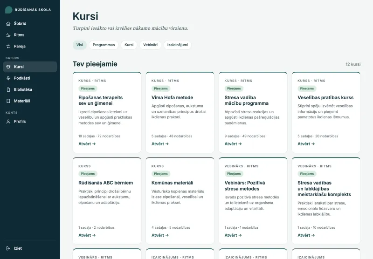The height and width of the screenshot is (259, 373).
Task: Click the Elpošanas terapeits sev un ģimenei title
Action: pyautogui.click(x=101, y=101)
